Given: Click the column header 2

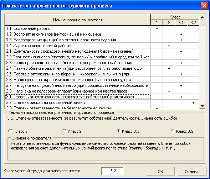Looking at the screenshot, I should tap(169, 22).
